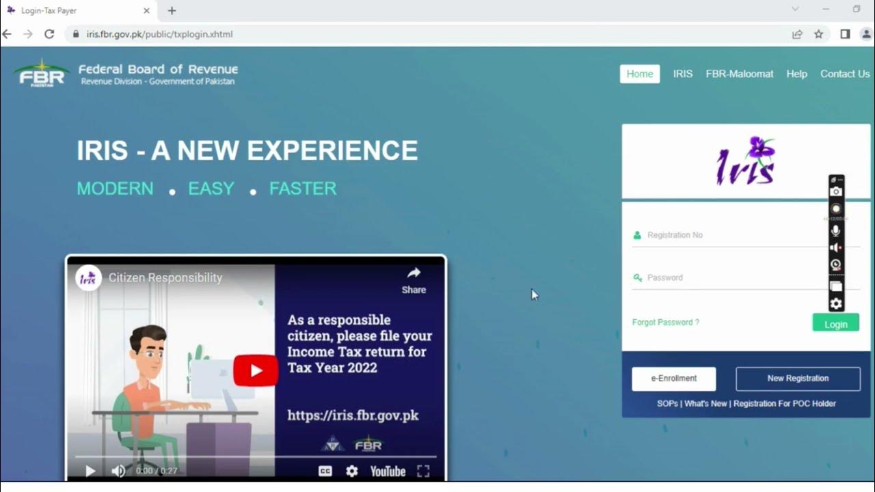Click the video play control

click(x=90, y=471)
